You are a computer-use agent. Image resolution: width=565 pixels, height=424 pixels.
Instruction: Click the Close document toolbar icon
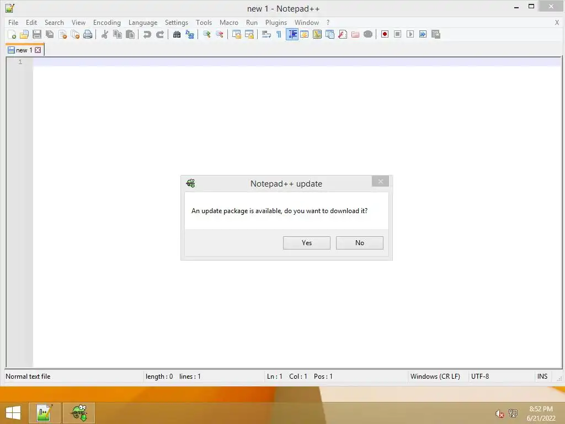coord(62,34)
